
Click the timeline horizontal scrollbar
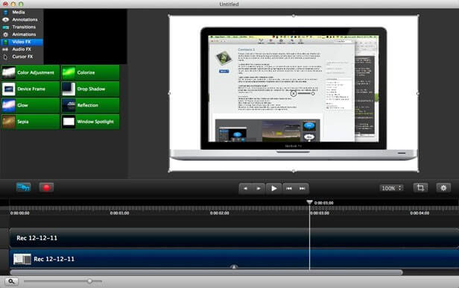[206, 272]
